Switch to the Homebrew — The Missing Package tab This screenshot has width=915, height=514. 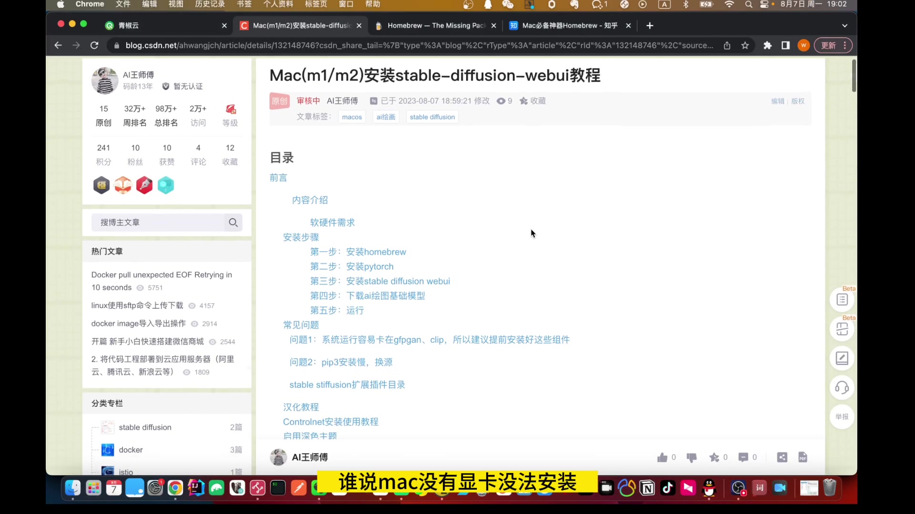[x=436, y=26]
